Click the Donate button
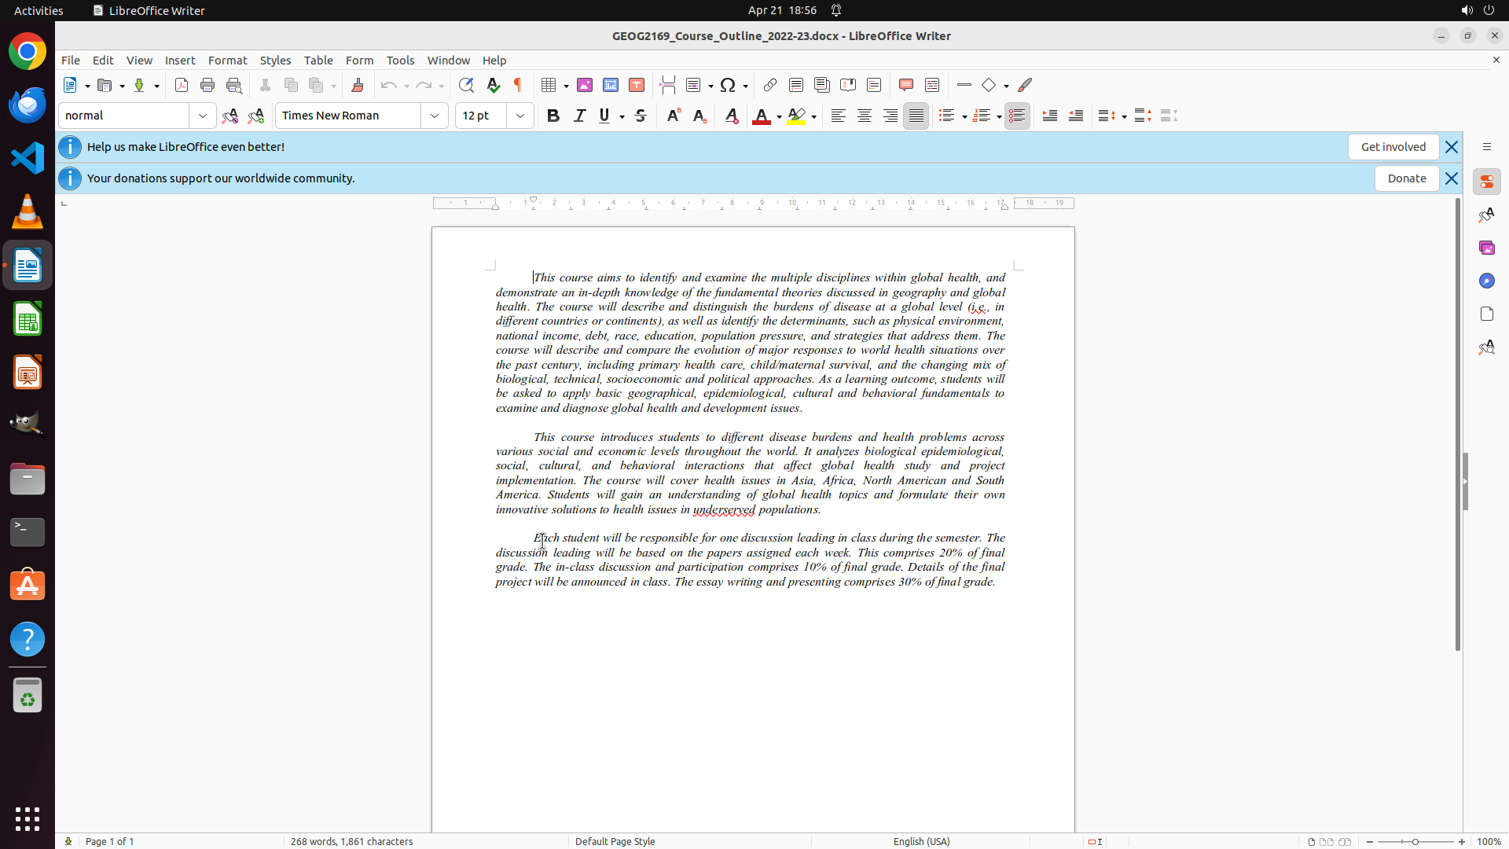The image size is (1509, 849). (1406, 178)
